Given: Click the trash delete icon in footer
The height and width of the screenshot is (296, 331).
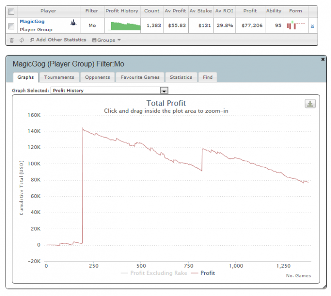Looking at the screenshot, I should (12, 40).
